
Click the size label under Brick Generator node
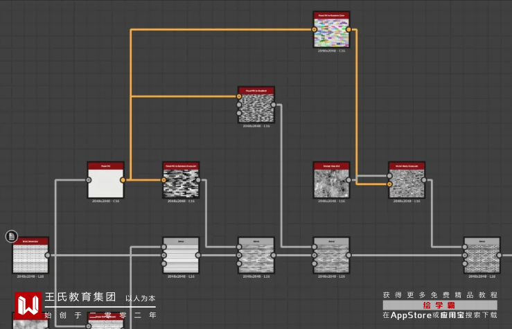coord(30,276)
